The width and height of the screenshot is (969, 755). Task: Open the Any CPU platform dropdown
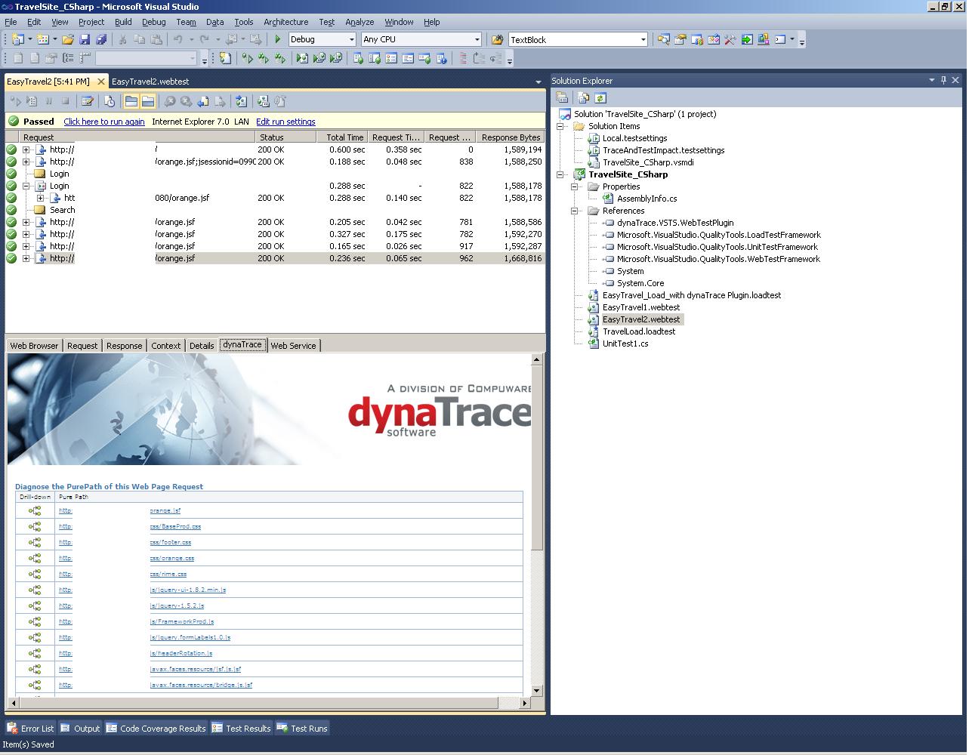tap(477, 39)
